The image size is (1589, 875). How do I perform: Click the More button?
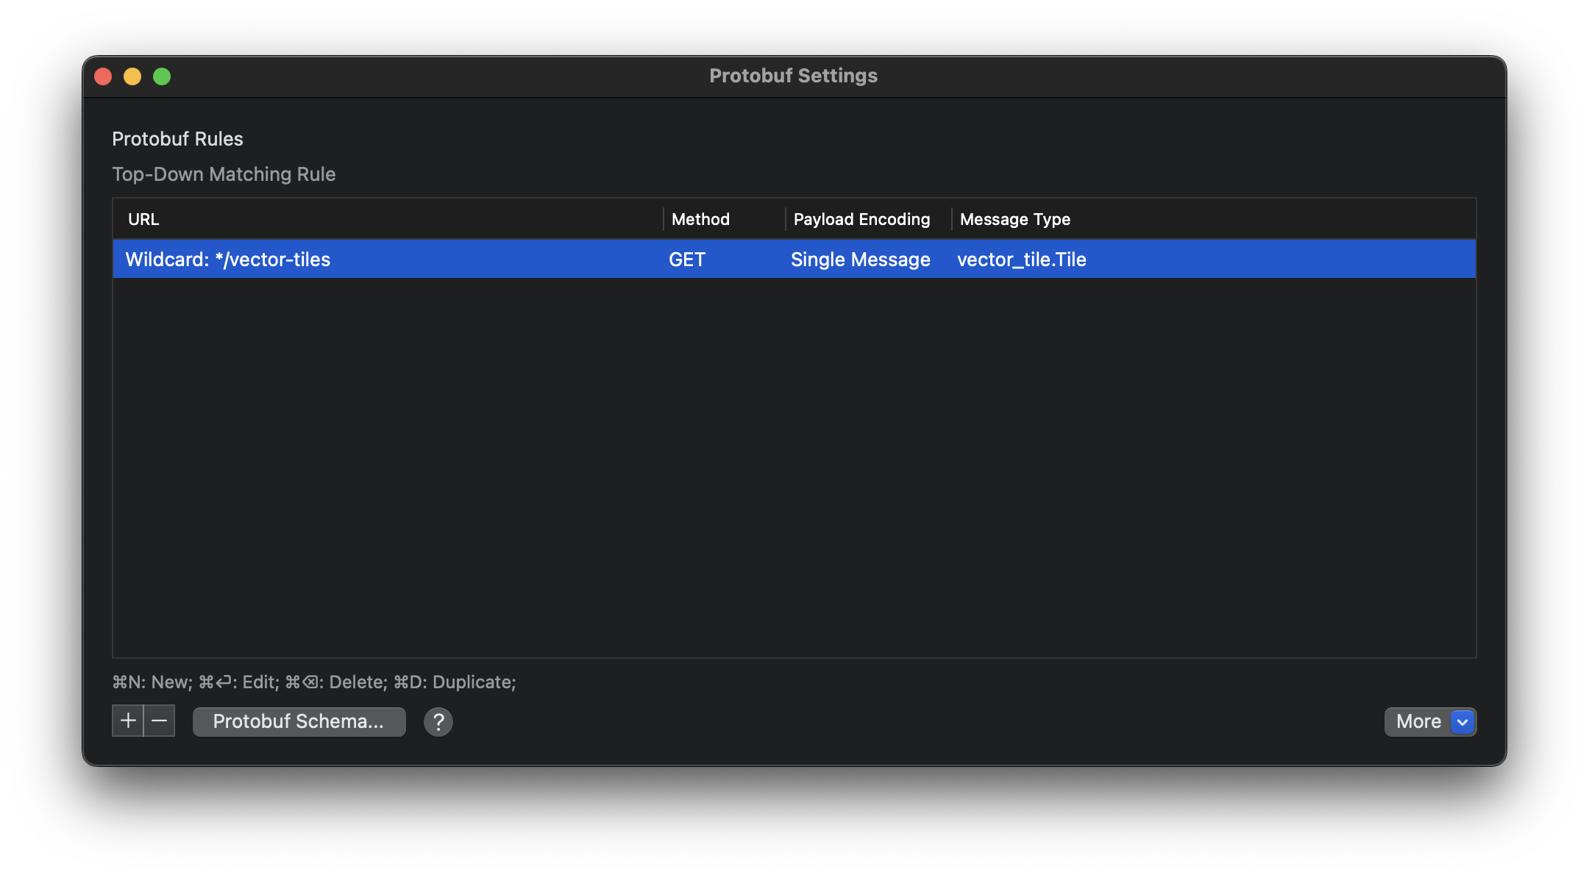coord(1419,721)
